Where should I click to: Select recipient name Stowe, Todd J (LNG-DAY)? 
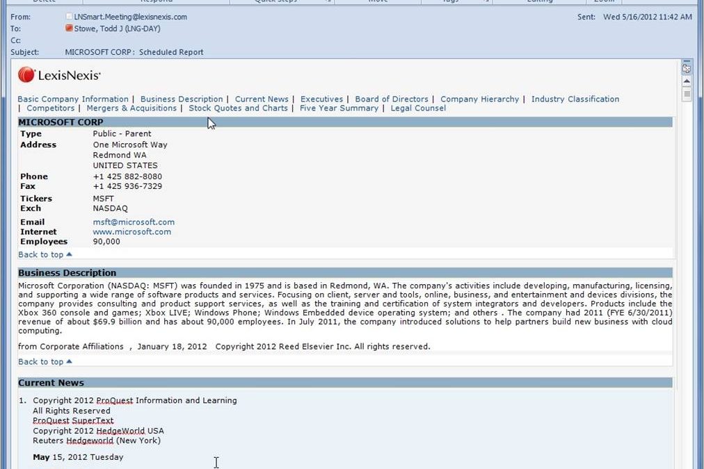tap(117, 28)
